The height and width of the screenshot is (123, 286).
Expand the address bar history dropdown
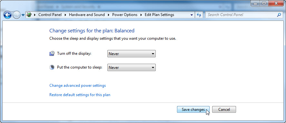(192, 15)
